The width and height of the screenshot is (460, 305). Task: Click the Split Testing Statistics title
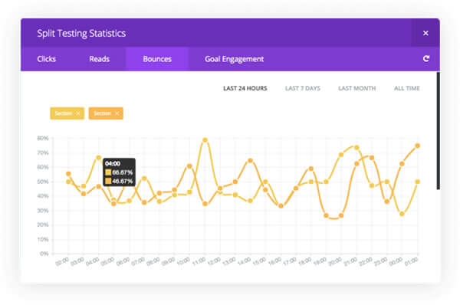coord(81,33)
